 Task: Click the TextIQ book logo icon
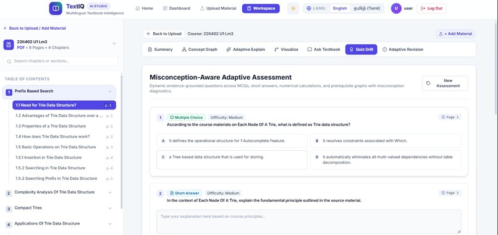coord(56,8)
